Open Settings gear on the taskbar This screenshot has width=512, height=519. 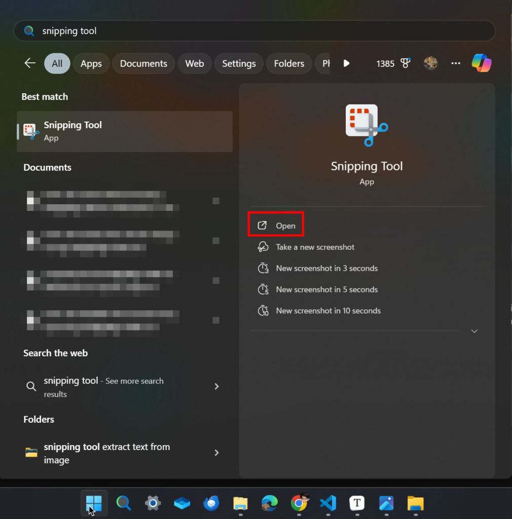click(153, 503)
